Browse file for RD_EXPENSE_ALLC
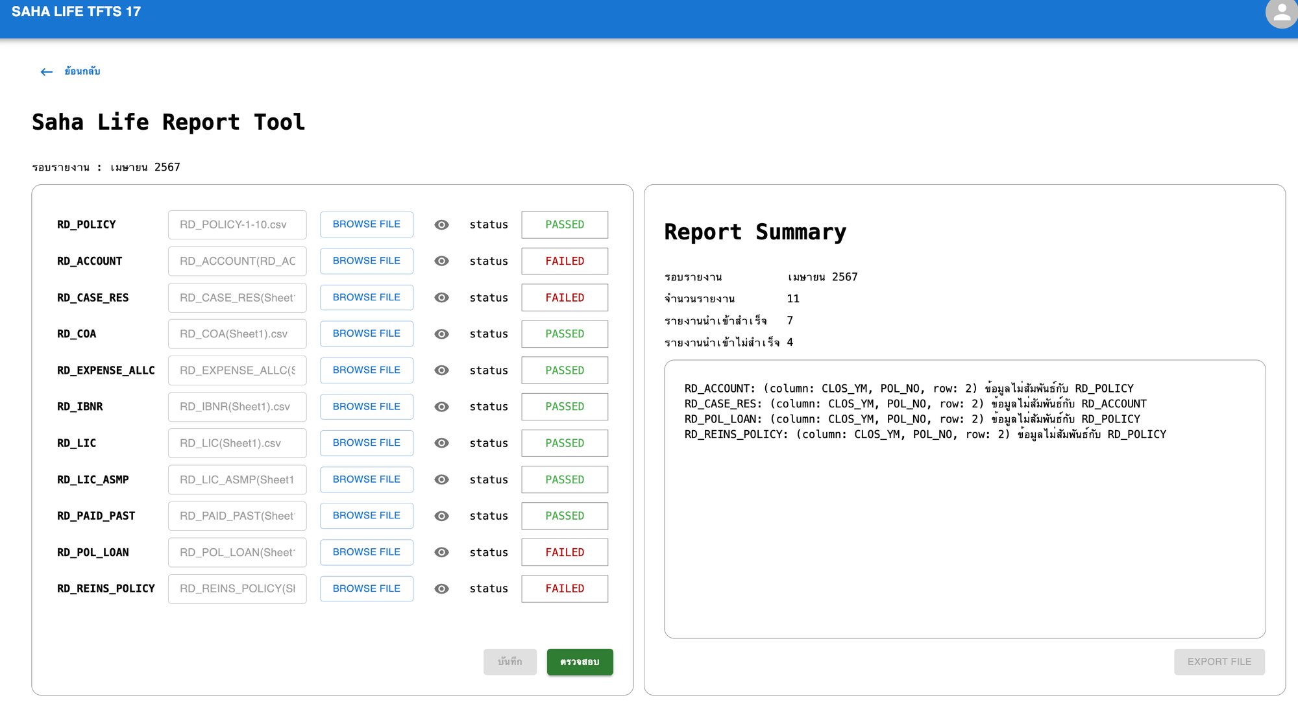Screen dimensions: 1298x702 point(366,370)
